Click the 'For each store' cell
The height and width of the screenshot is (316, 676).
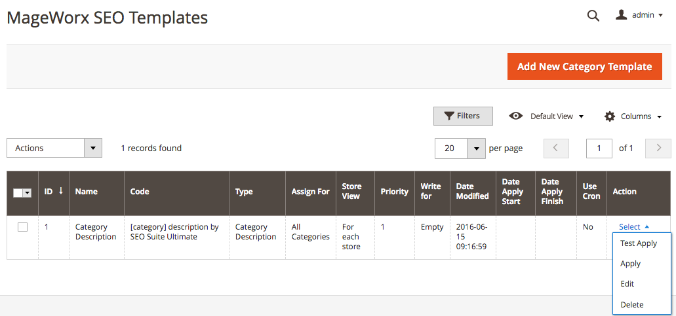(x=355, y=237)
